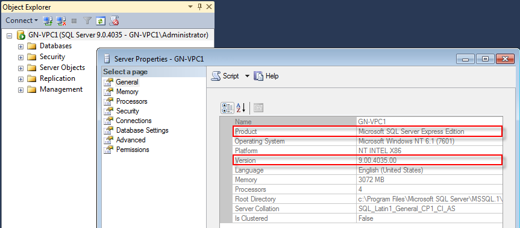Select the Processors property row in grid
This screenshot has height=228, width=520.
tap(368, 189)
